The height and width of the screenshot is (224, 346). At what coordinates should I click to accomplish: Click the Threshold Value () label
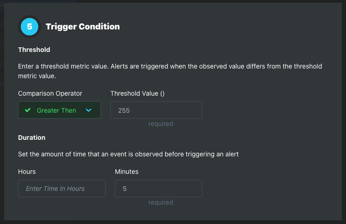(137, 93)
